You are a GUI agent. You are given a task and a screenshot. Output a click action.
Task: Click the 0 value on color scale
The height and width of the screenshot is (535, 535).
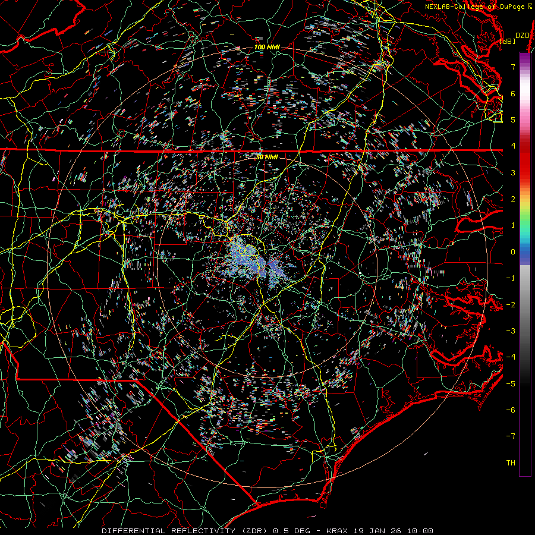pyautogui.click(x=513, y=252)
